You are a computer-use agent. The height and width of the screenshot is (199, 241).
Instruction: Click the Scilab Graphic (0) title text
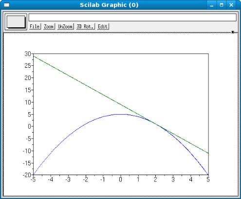pyautogui.click(x=109, y=5)
